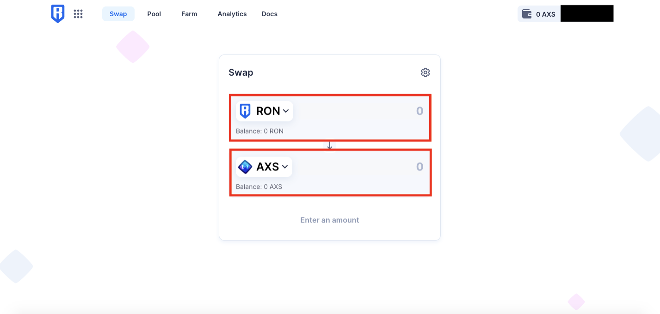Click the Balance: 0 AXS label
Viewport: 660px width, 314px height.
(259, 187)
